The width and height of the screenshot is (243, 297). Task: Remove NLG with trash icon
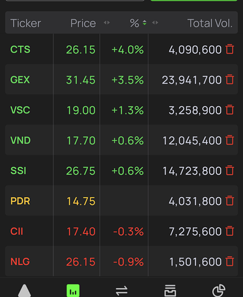[230, 261]
